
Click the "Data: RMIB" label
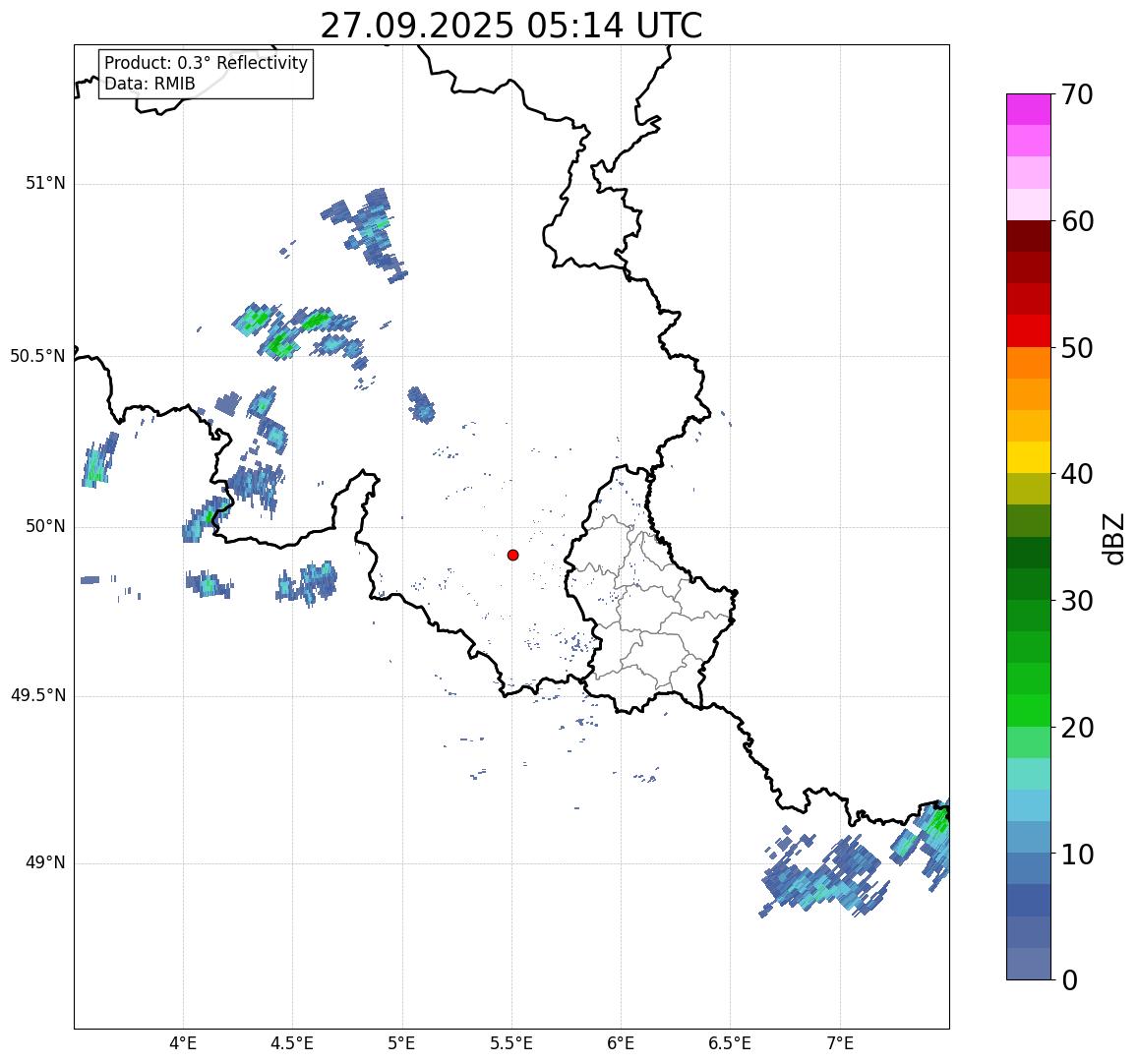(x=150, y=84)
